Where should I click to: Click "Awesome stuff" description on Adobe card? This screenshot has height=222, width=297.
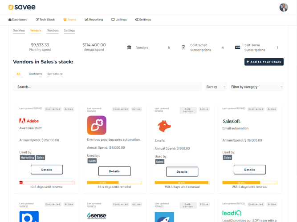pyautogui.click(x=30, y=128)
